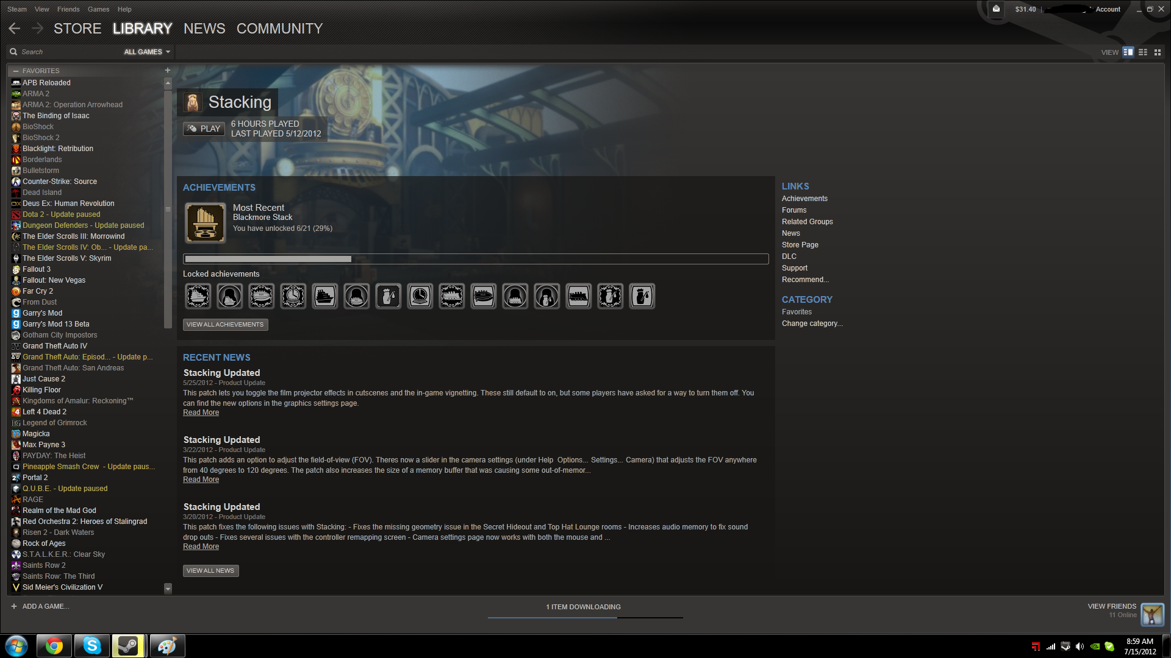Open the ALL GAMES filter dropdown
1171x658 pixels.
pyautogui.click(x=145, y=52)
